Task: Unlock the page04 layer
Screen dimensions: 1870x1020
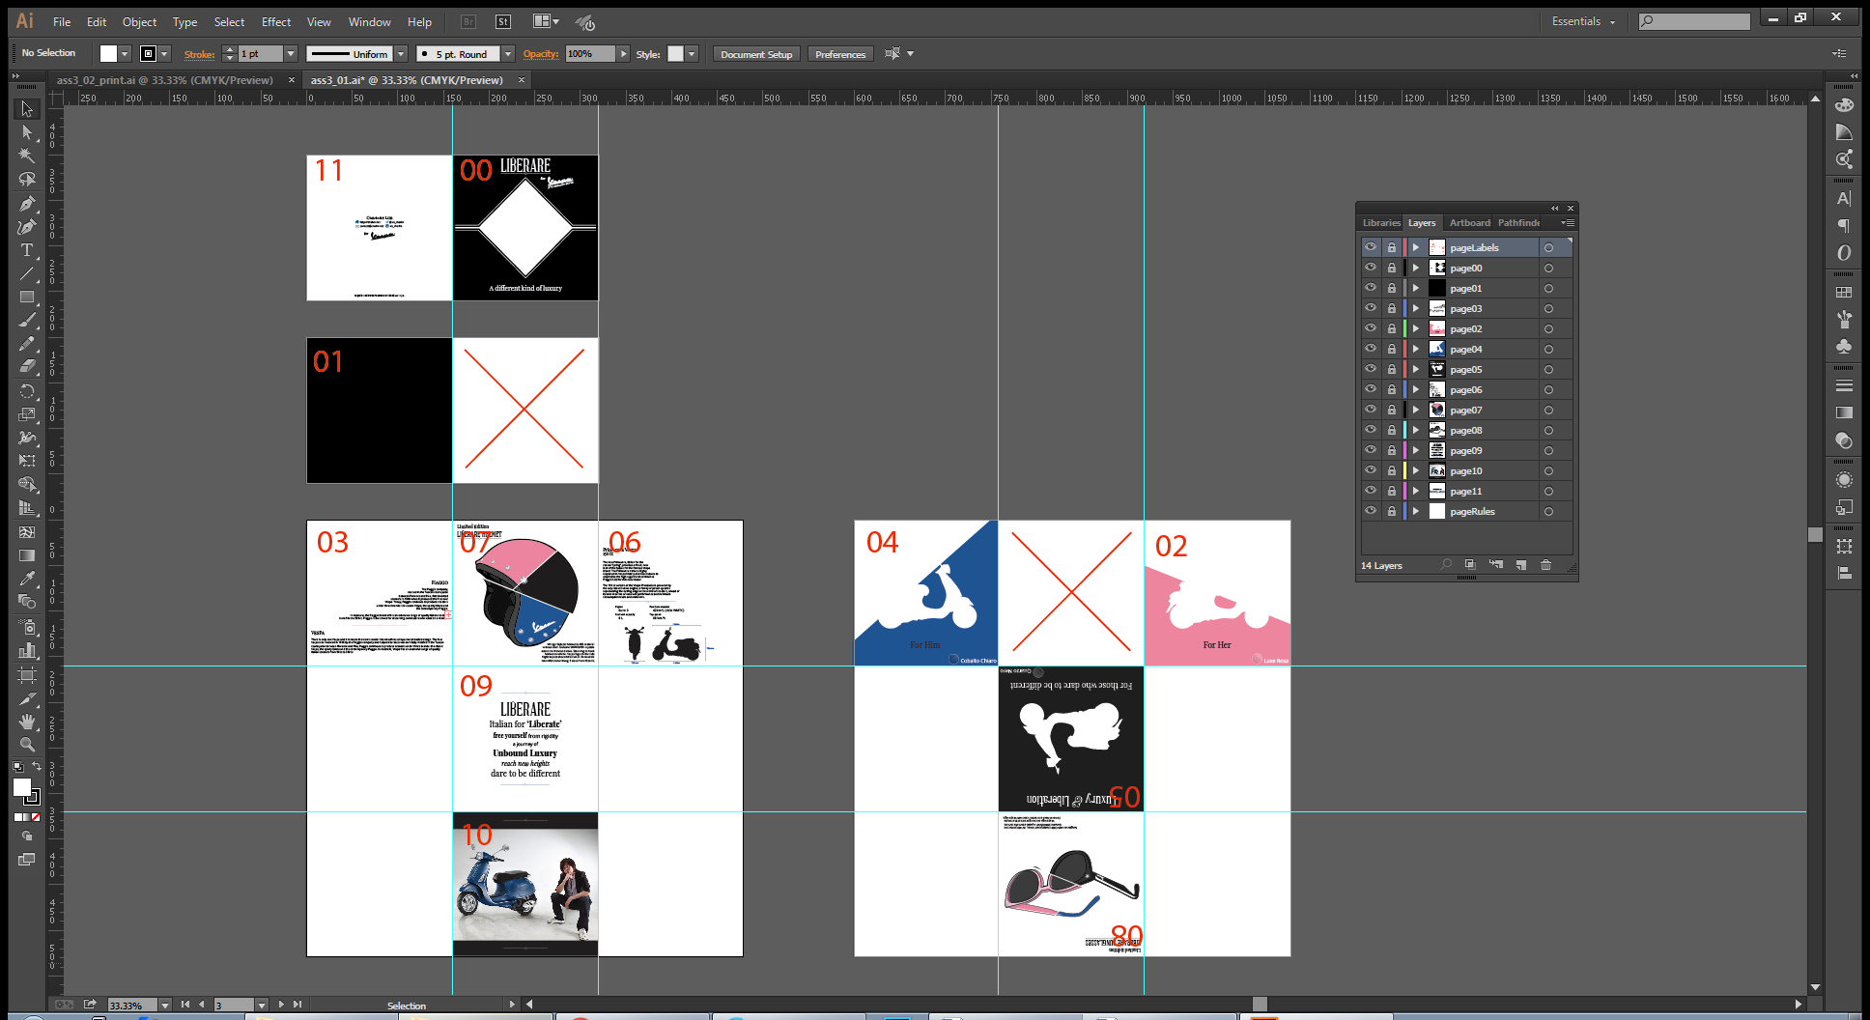Action: pyautogui.click(x=1392, y=349)
